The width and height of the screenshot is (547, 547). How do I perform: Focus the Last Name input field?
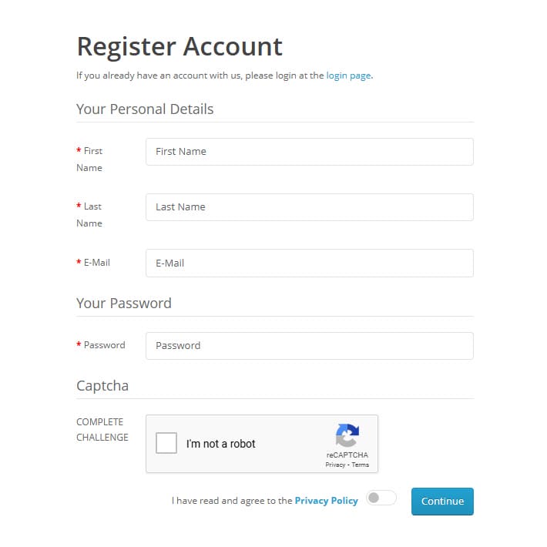coord(310,207)
